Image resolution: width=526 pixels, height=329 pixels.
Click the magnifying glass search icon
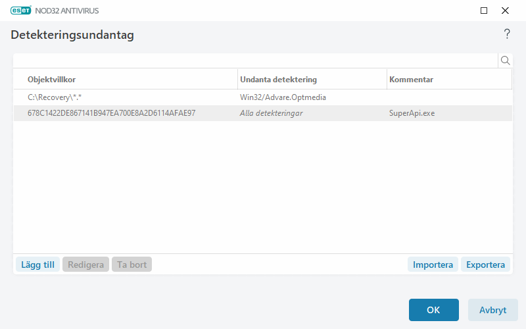(506, 61)
